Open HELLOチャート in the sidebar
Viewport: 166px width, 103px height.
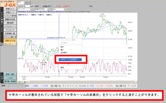[x=10, y=44]
